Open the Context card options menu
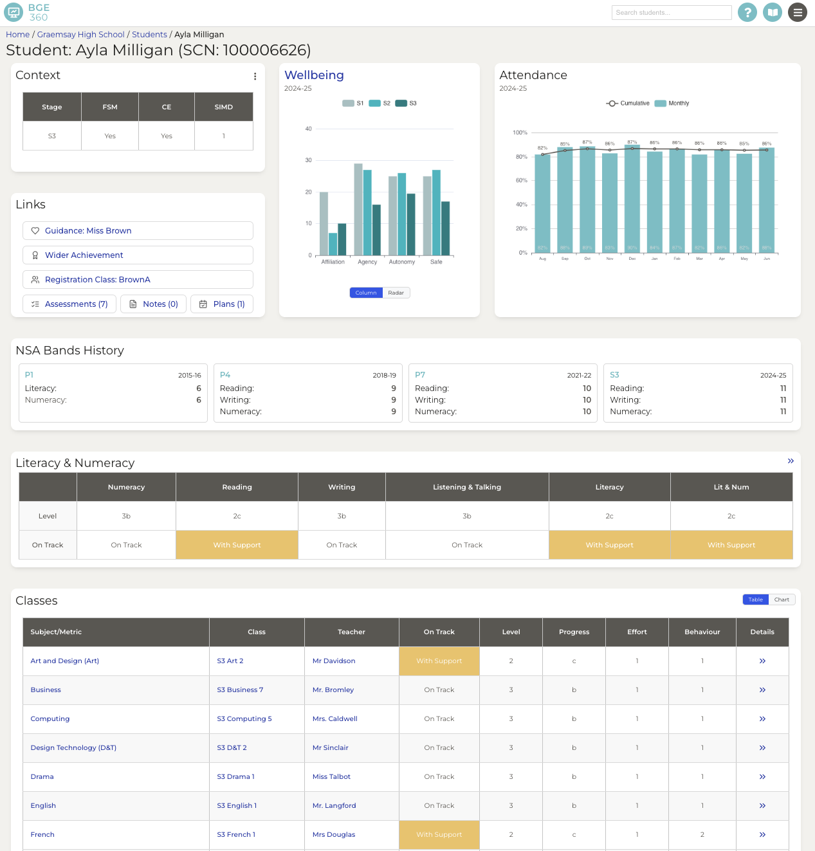The width and height of the screenshot is (815, 851). [x=255, y=76]
